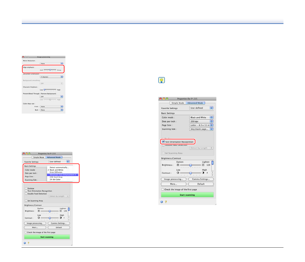Click the Edge emphasis slider handle
This screenshot has width=305, height=262.
(50, 70)
